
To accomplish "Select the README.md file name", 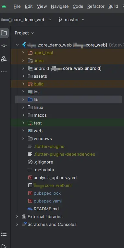I will (x=46, y=209).
